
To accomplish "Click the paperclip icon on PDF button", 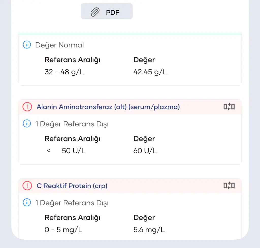I will pos(95,12).
